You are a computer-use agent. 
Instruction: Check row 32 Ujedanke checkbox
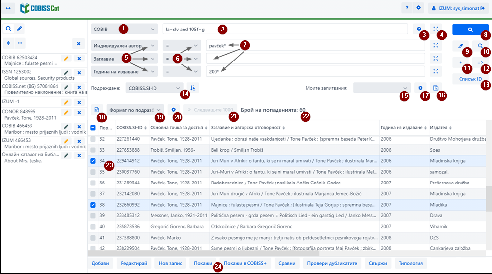pos(93,139)
